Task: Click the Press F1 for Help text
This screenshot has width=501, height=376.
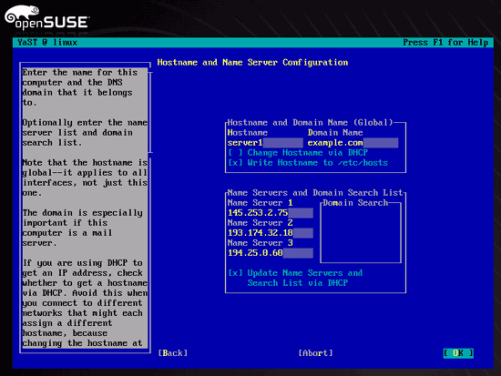Action: [445, 42]
